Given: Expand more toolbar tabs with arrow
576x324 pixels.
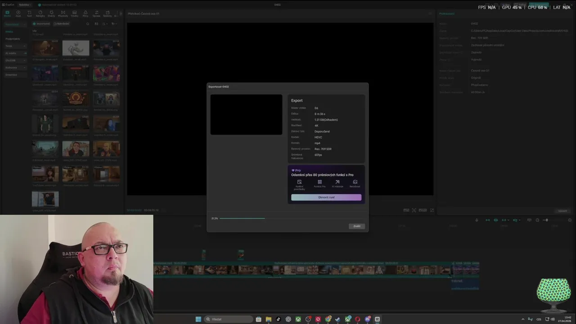Looking at the screenshot, I should [121, 13].
